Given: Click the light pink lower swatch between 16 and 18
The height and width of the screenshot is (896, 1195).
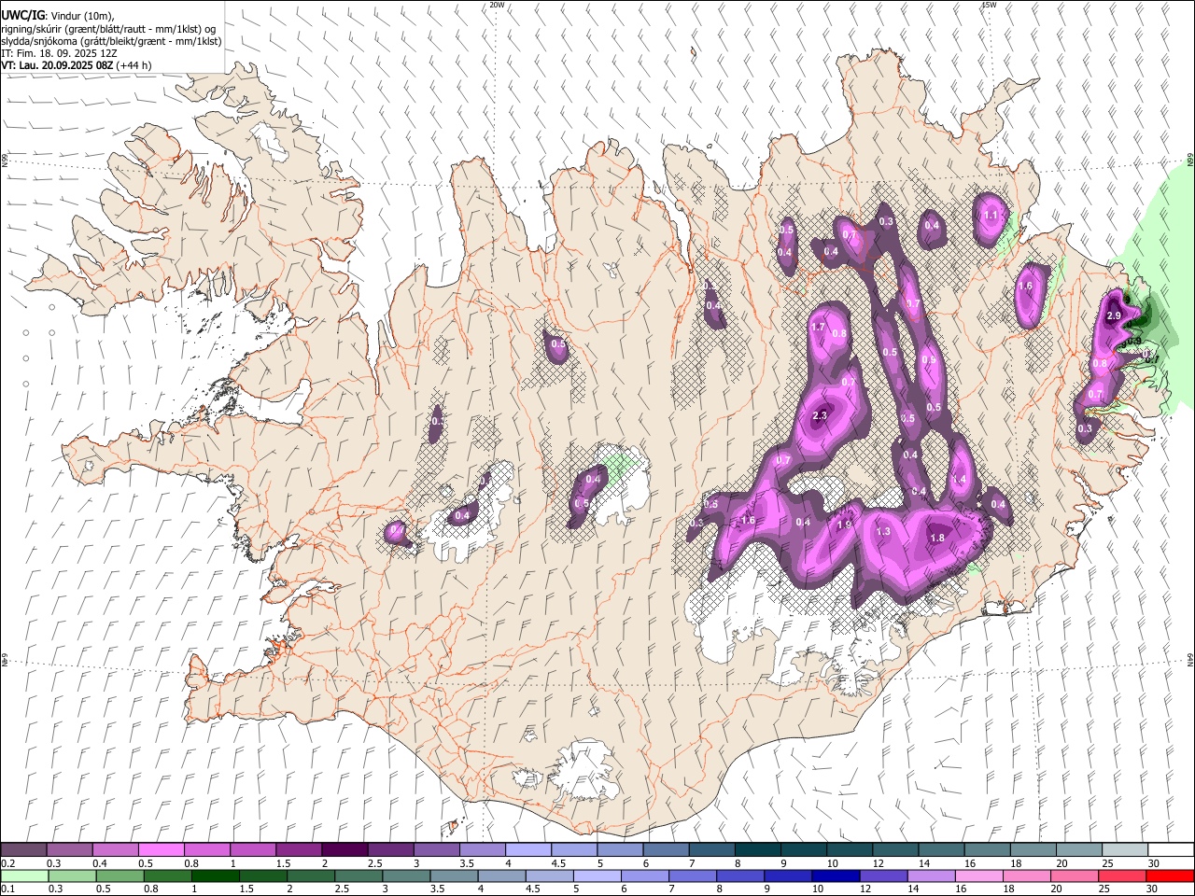Looking at the screenshot, I should coord(978,875).
